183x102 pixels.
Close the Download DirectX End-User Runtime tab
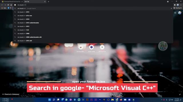pos(22,2)
